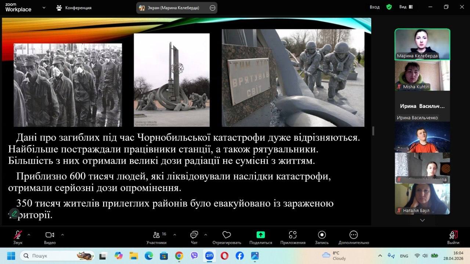The image size is (470, 264).
Task: Expand the video options chevron
Action: tap(62, 235)
